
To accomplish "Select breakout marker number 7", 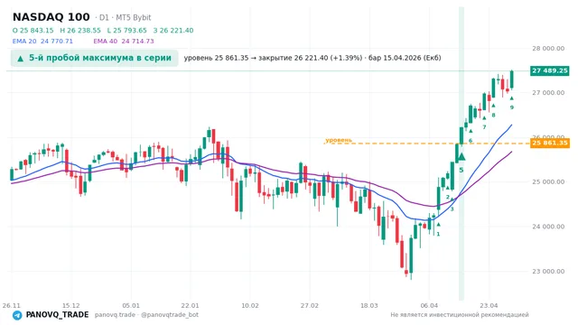I will pos(484,127).
